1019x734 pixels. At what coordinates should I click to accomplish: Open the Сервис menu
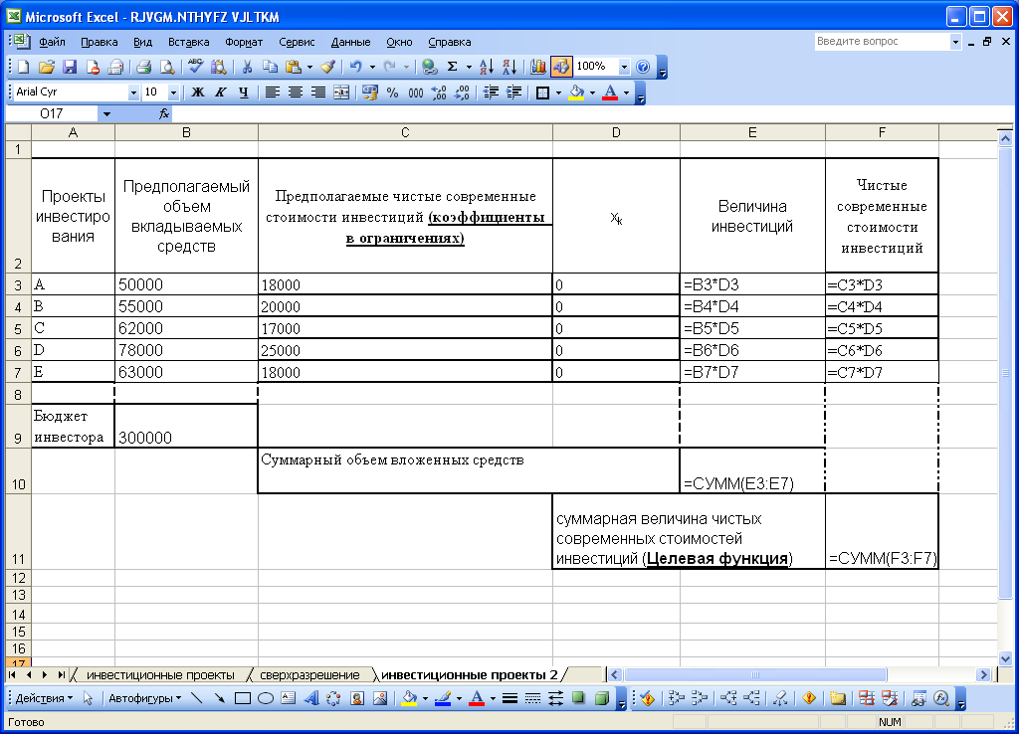click(x=297, y=42)
